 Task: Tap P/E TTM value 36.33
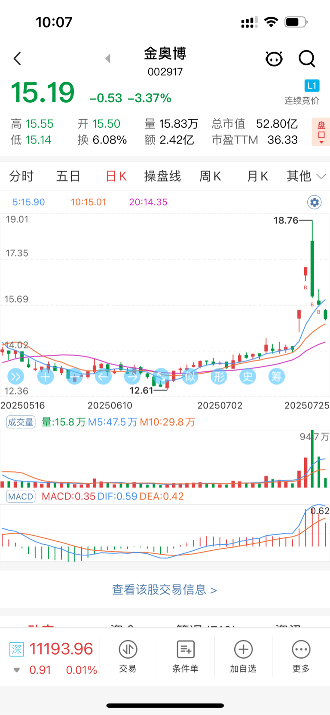click(x=282, y=140)
